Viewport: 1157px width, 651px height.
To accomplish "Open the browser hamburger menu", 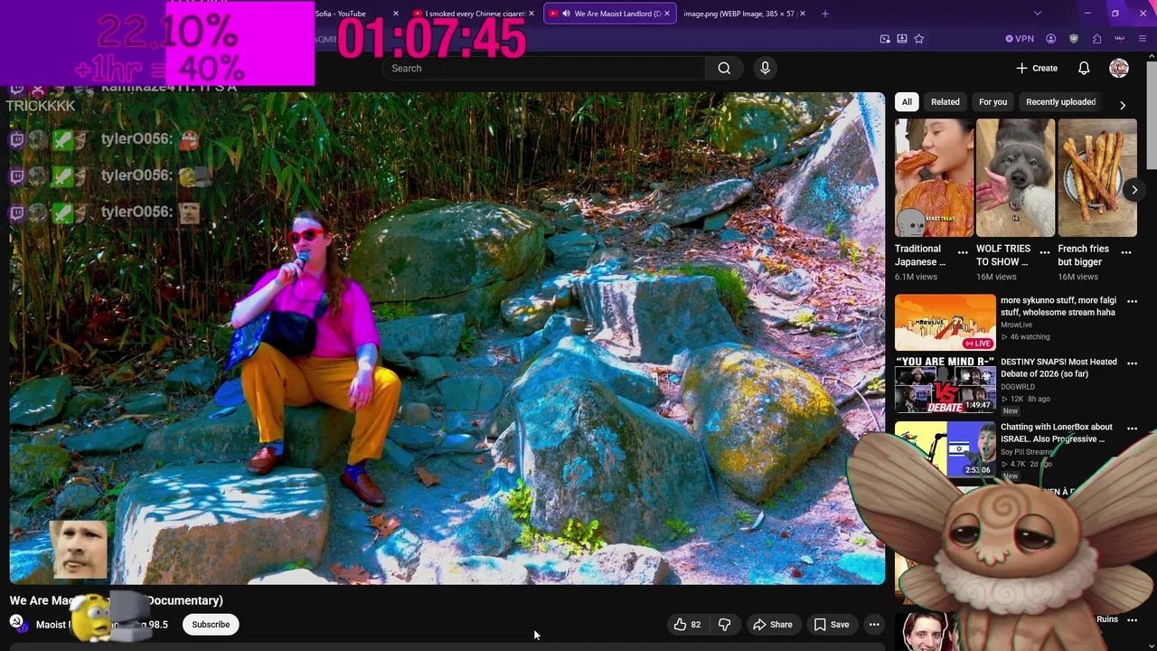I will pos(1142,39).
